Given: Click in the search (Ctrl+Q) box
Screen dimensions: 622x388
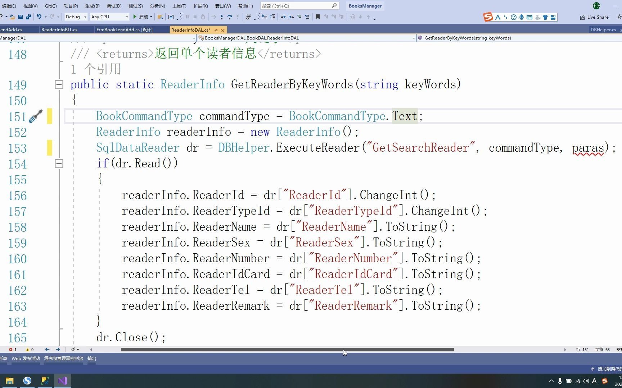Looking at the screenshot, I should pos(299,6).
